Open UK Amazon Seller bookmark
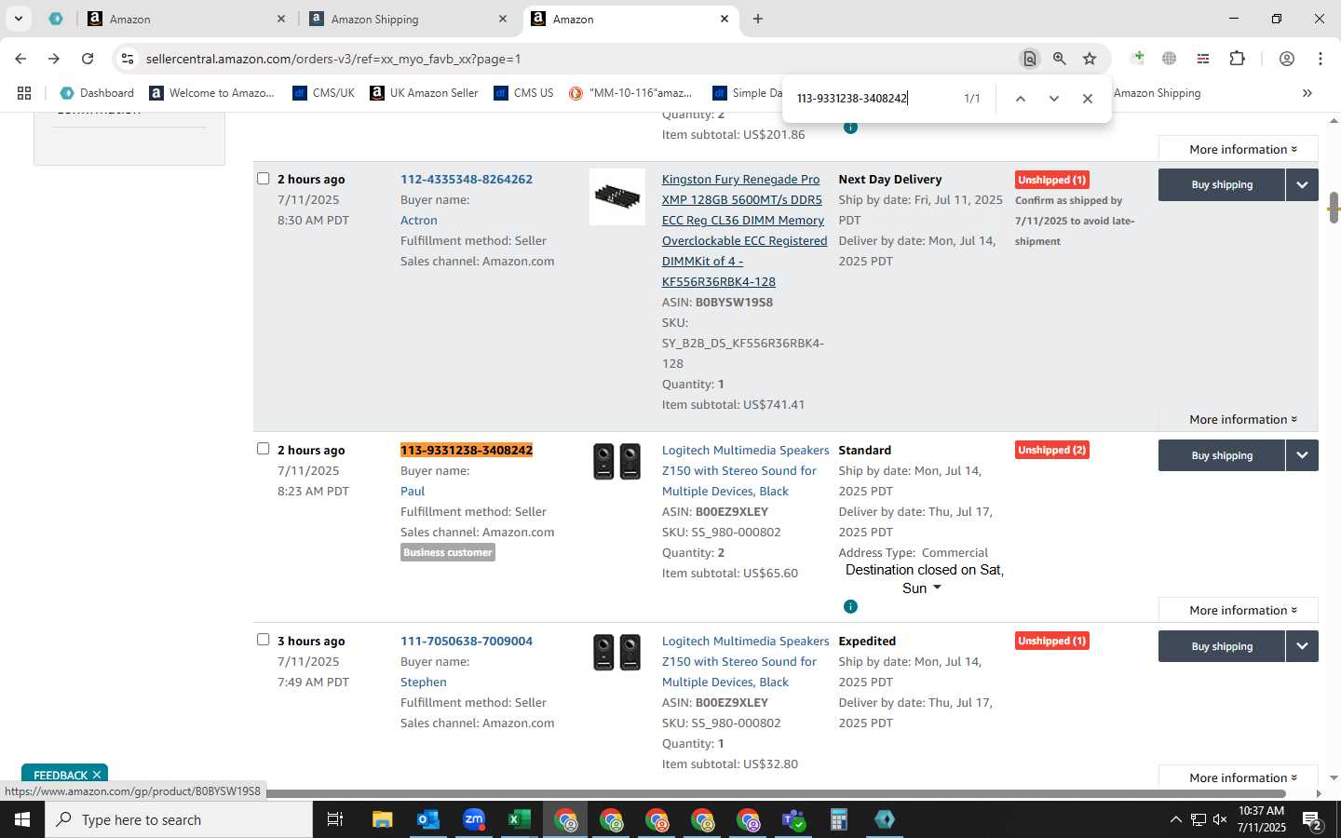The height and width of the screenshot is (838, 1341). point(424,93)
